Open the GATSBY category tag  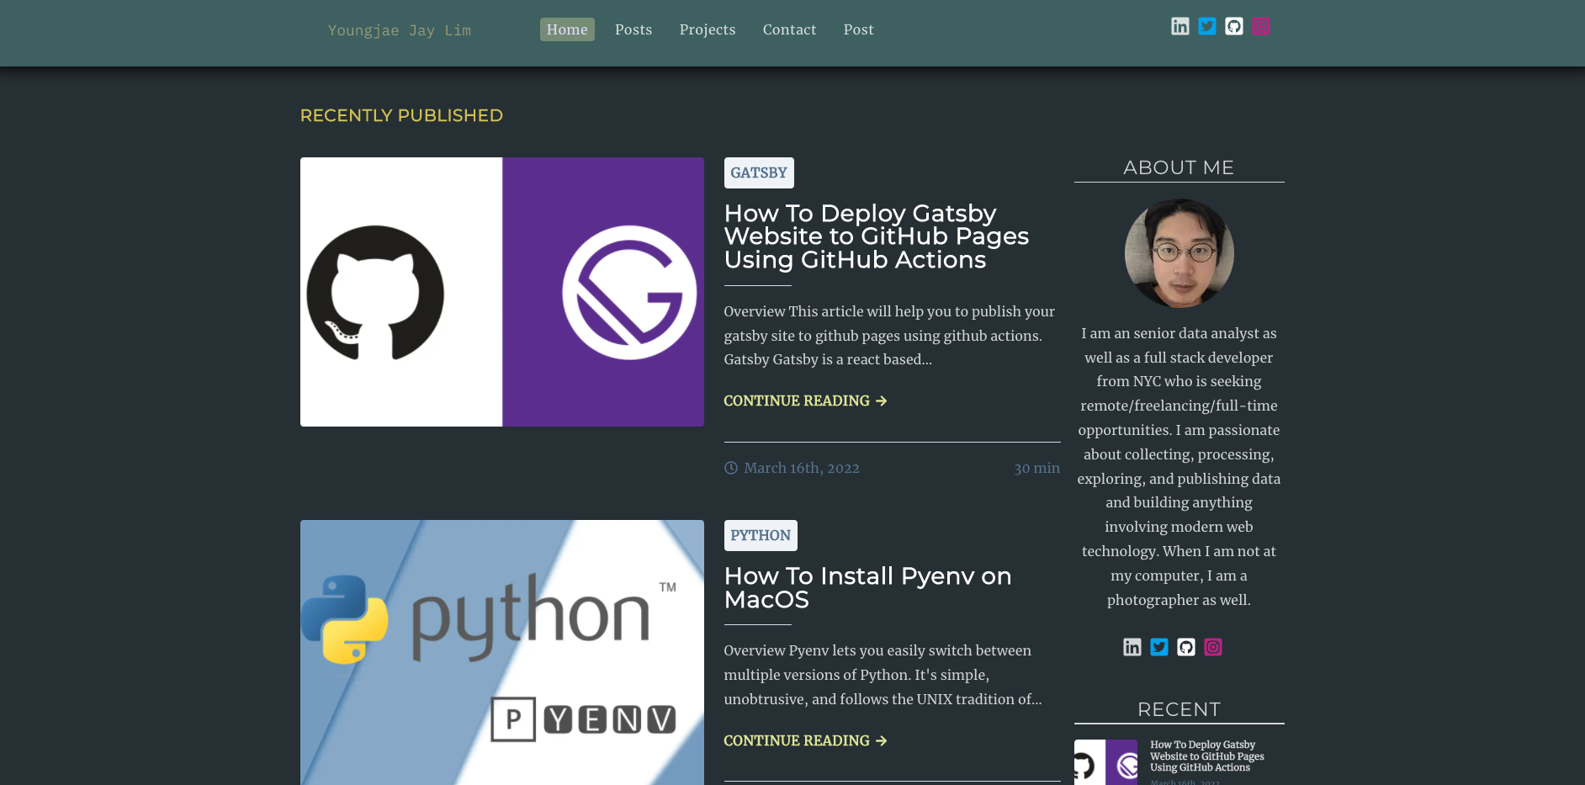(758, 172)
